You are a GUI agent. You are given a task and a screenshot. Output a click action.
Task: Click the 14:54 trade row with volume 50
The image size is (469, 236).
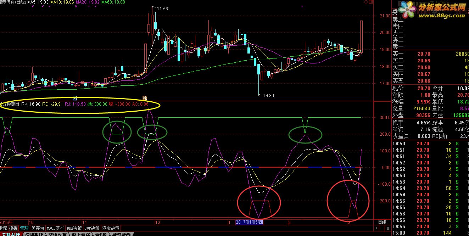coord(430,188)
